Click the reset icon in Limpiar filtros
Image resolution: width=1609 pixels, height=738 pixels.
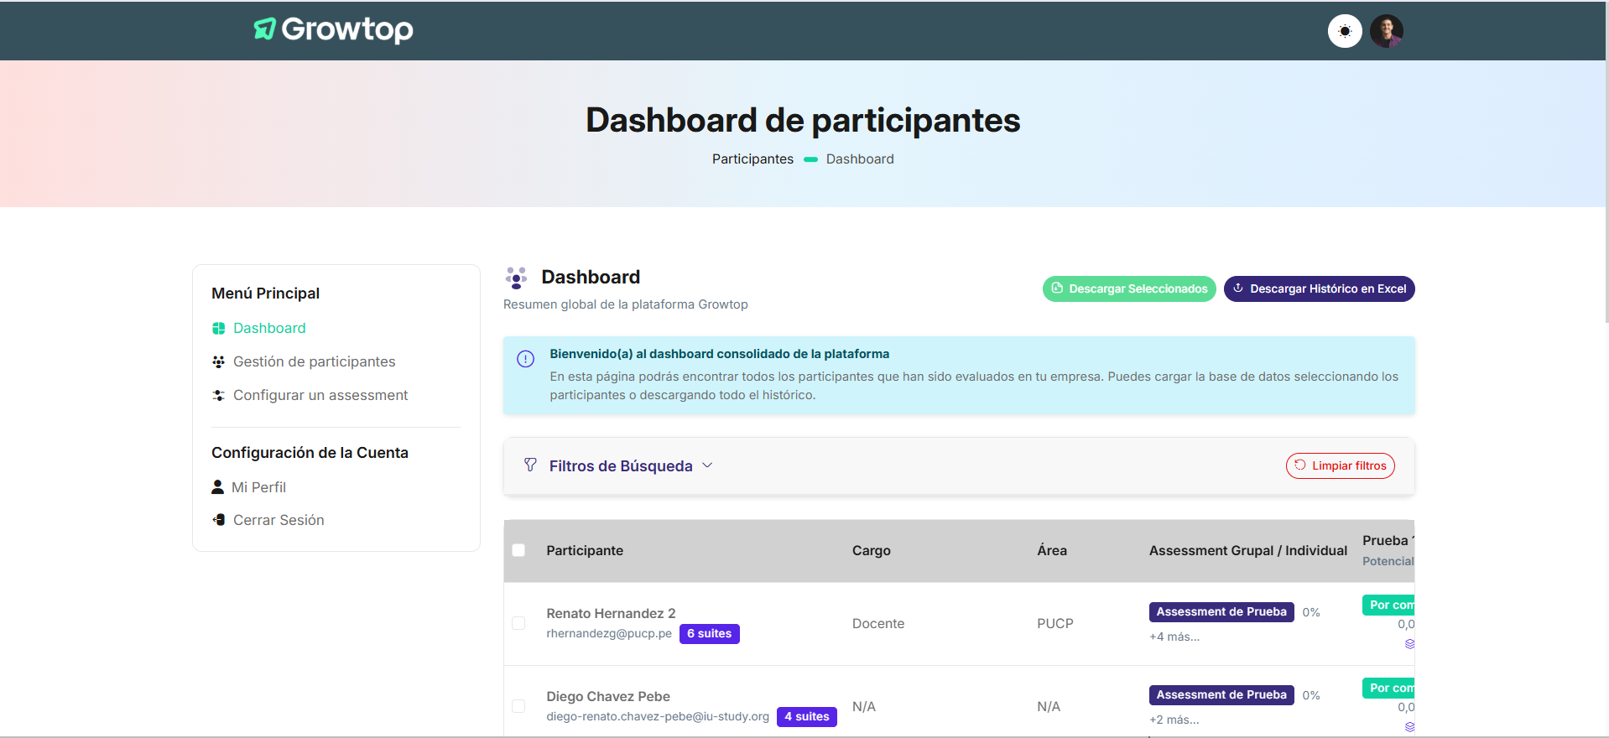[1300, 465]
